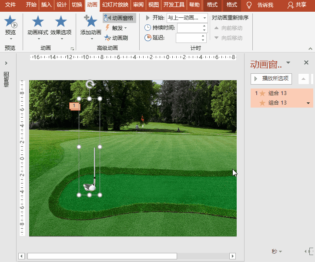
Task: Expand the collapsed thumbnail pane chevron
Action: [6, 63]
